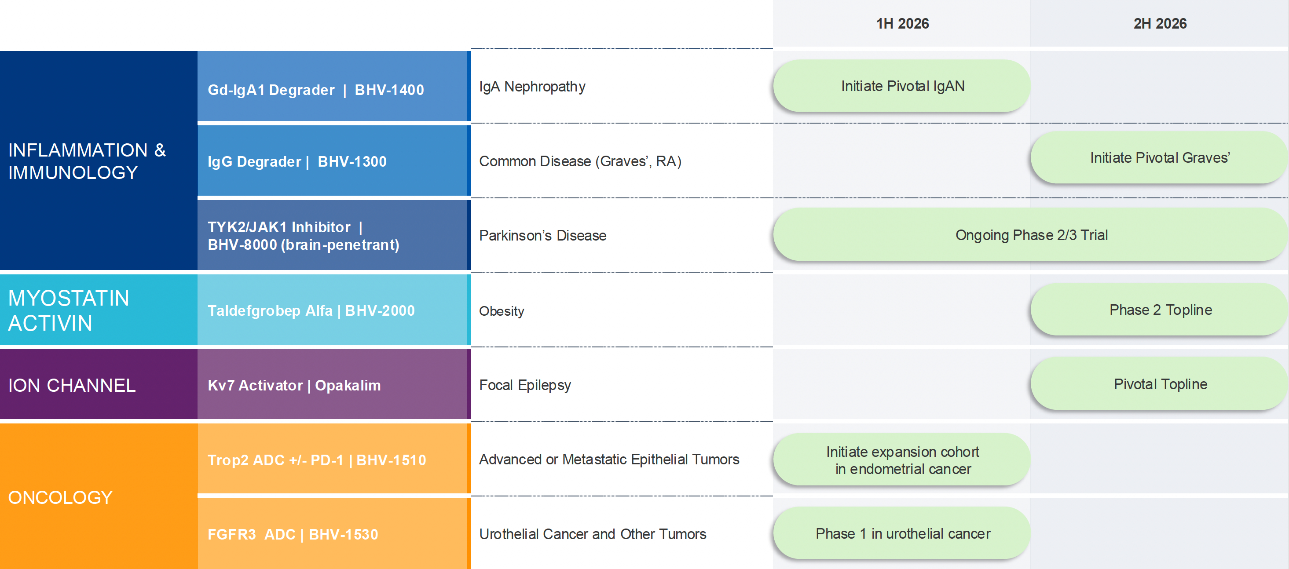1289x569 pixels.
Task: Click the Ongoing Phase 2/3 Trial bar
Action: [x=1031, y=235]
